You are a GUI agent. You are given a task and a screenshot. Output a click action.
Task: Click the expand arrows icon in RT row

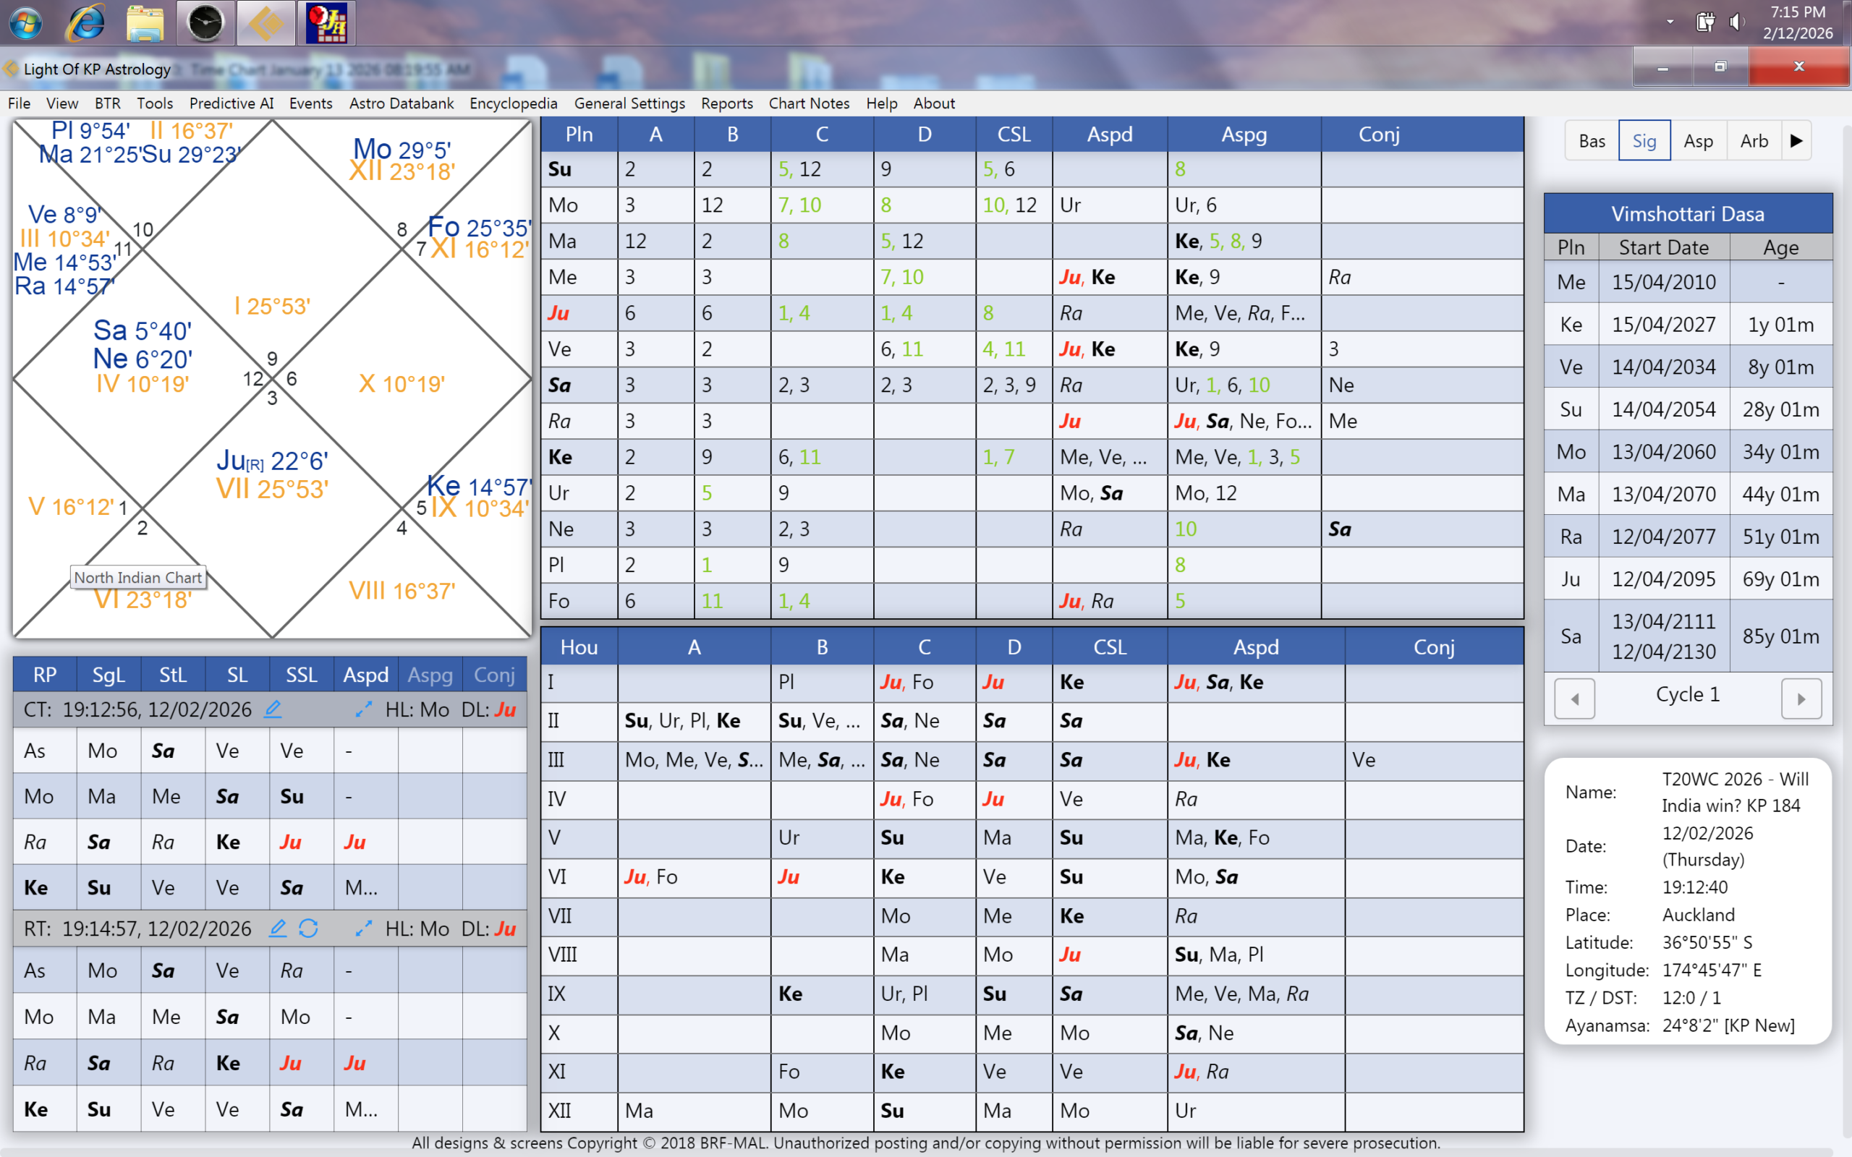pos(363,928)
